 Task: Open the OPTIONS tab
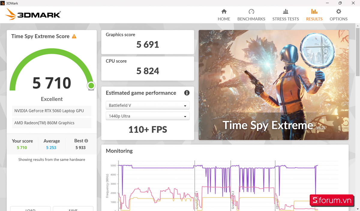click(338, 15)
